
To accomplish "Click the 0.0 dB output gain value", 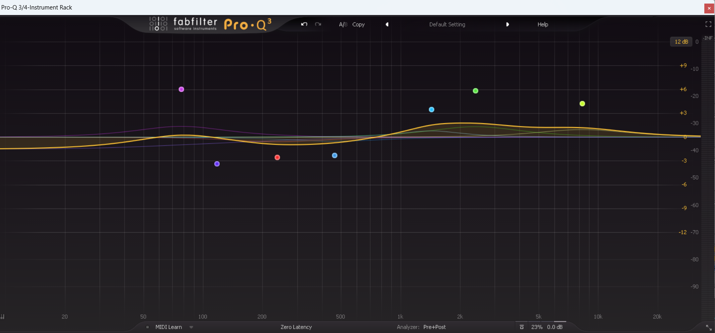I will point(555,327).
